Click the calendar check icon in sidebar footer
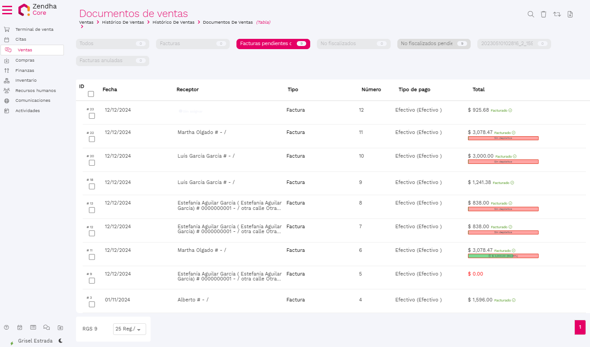Image resolution: width=590 pixels, height=347 pixels. coord(20,327)
